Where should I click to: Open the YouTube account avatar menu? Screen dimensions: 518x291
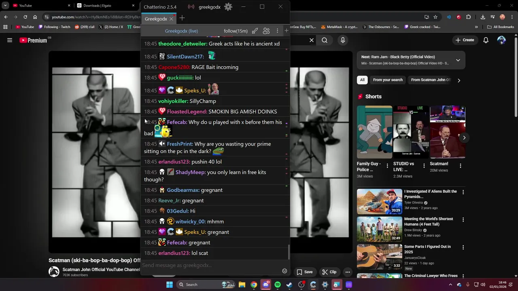(501, 40)
